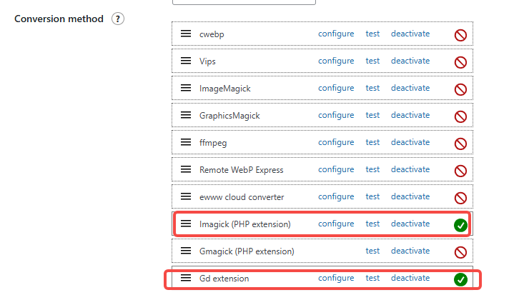Image resolution: width=519 pixels, height=300 pixels.
Task: Grab the drag handle for Gmagick (PHP extension)
Action: (x=186, y=251)
